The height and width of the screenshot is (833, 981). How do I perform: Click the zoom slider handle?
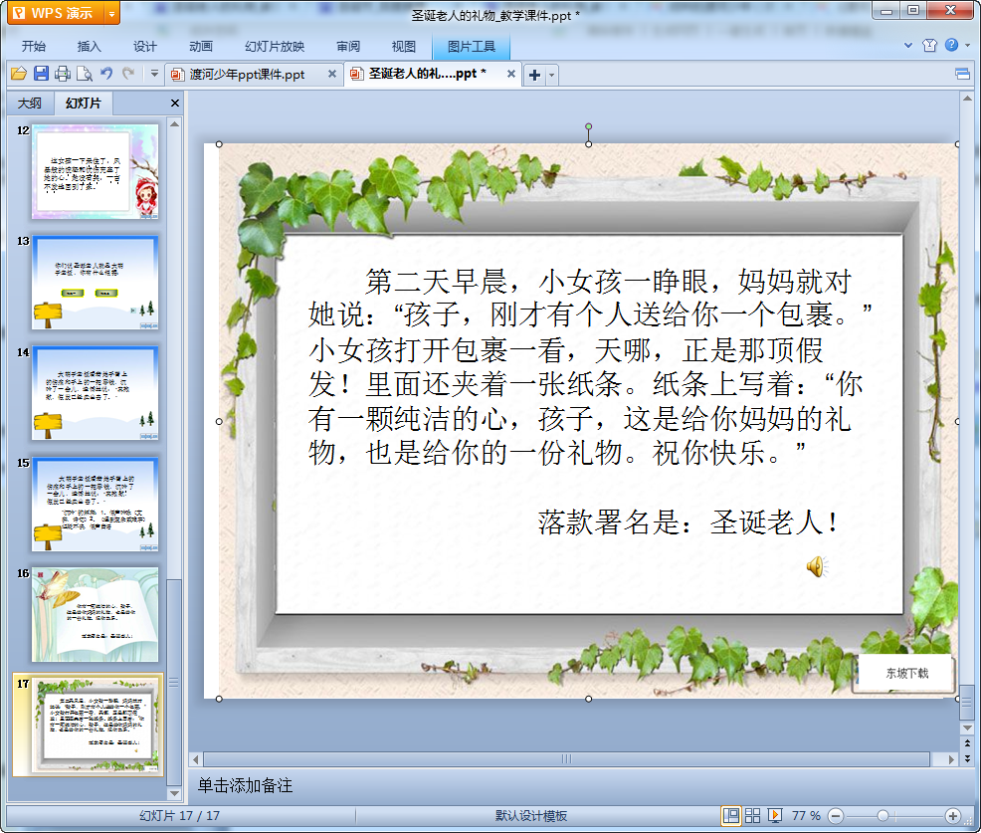coord(883,815)
